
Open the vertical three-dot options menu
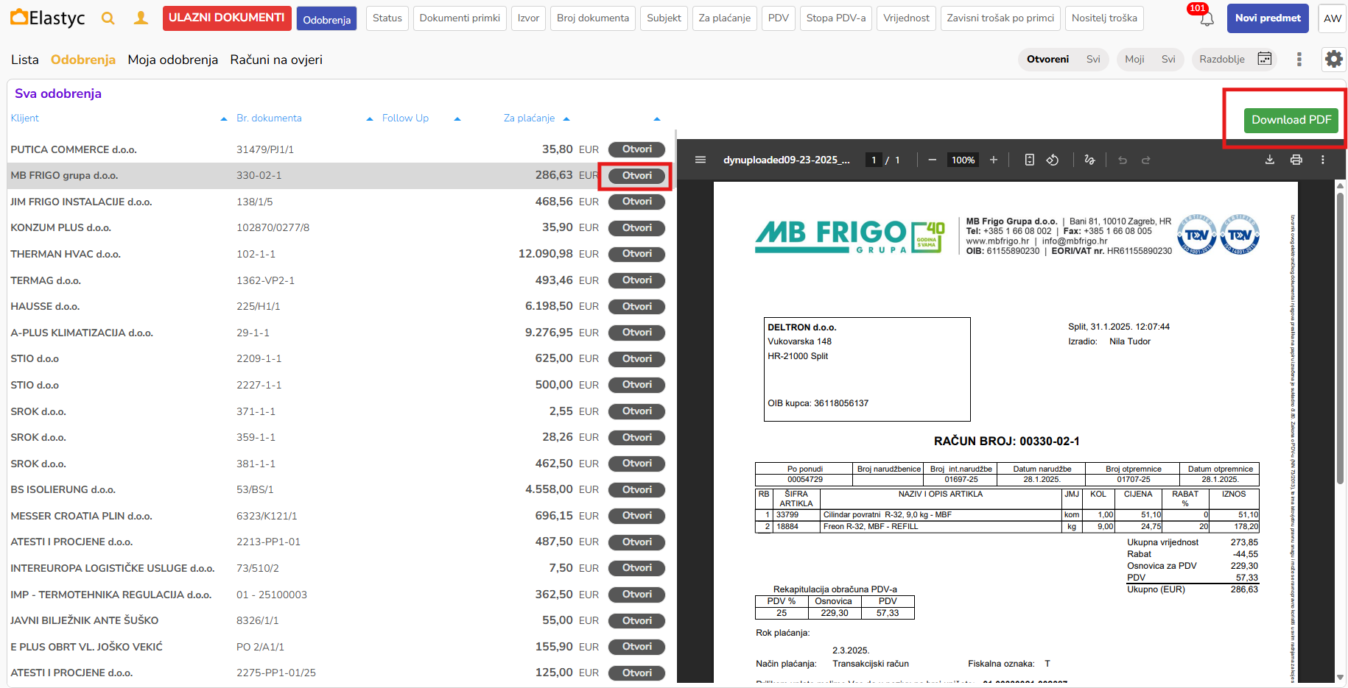pos(1299,59)
